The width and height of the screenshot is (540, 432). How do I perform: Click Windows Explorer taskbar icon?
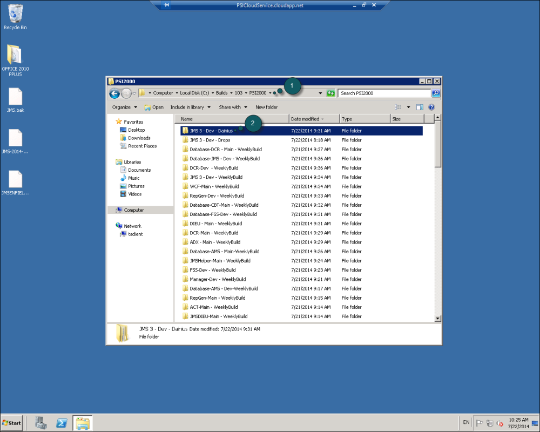(x=83, y=423)
